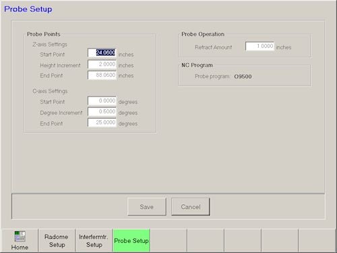Focus the Degree Increment input field
Image resolution: width=337 pixels, height=253 pixels.
pos(102,112)
